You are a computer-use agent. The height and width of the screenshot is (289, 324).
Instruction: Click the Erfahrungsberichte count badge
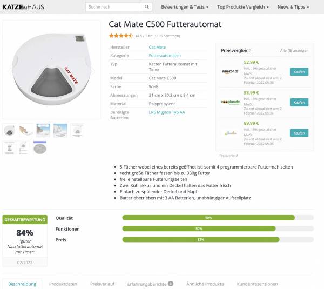coord(171,284)
